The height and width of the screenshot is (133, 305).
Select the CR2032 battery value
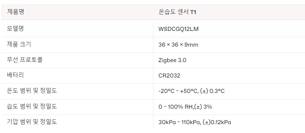169,76
